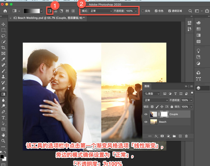Select the Quick Selection tool
The image size is (210, 166).
(3, 42)
